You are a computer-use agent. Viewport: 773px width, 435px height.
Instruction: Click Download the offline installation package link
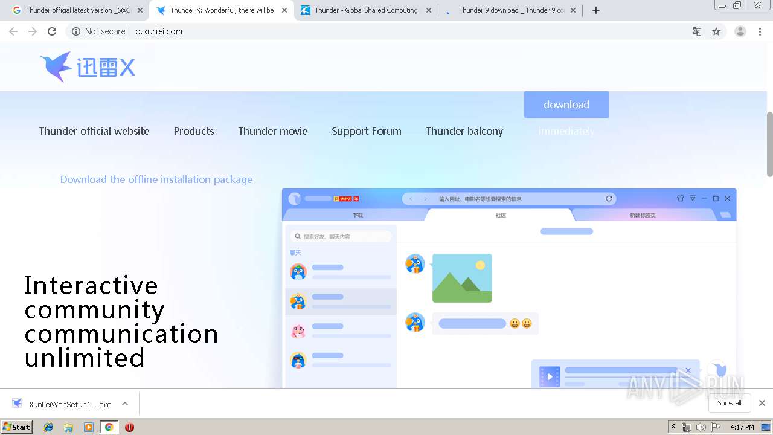click(x=156, y=179)
